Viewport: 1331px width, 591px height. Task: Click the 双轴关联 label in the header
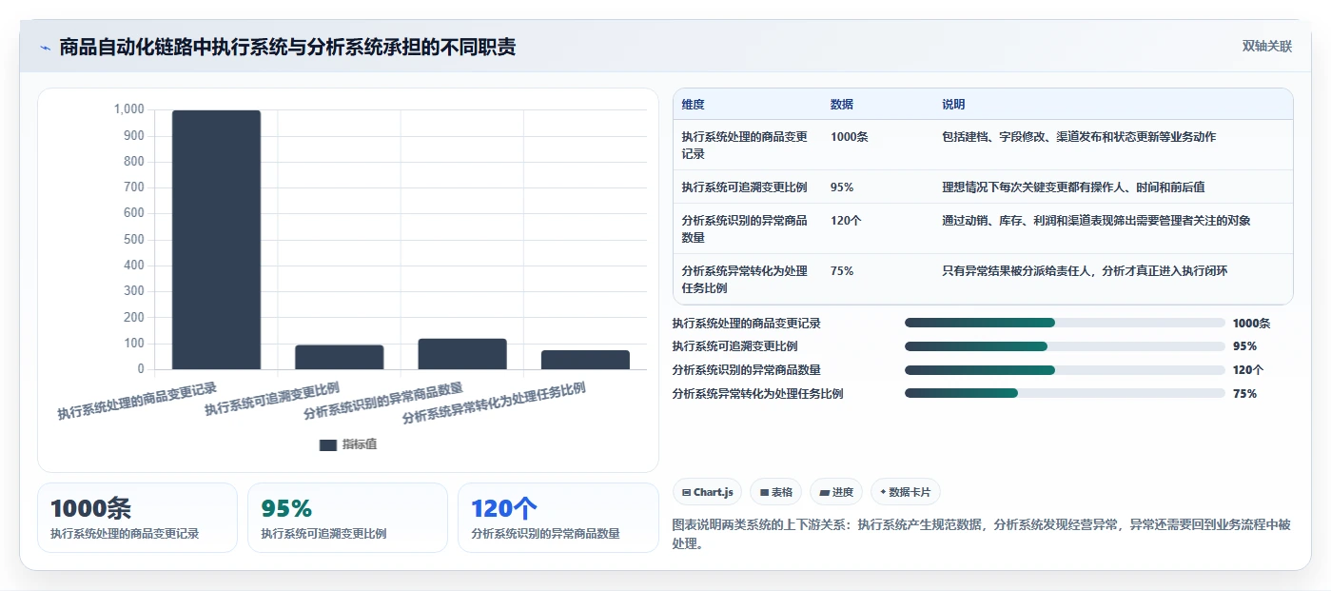tap(1267, 47)
